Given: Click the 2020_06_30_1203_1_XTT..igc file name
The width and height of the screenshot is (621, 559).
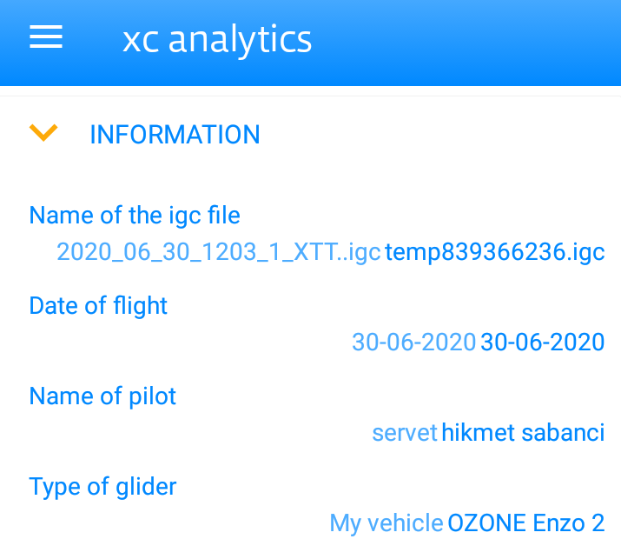Looking at the screenshot, I should 218,252.
